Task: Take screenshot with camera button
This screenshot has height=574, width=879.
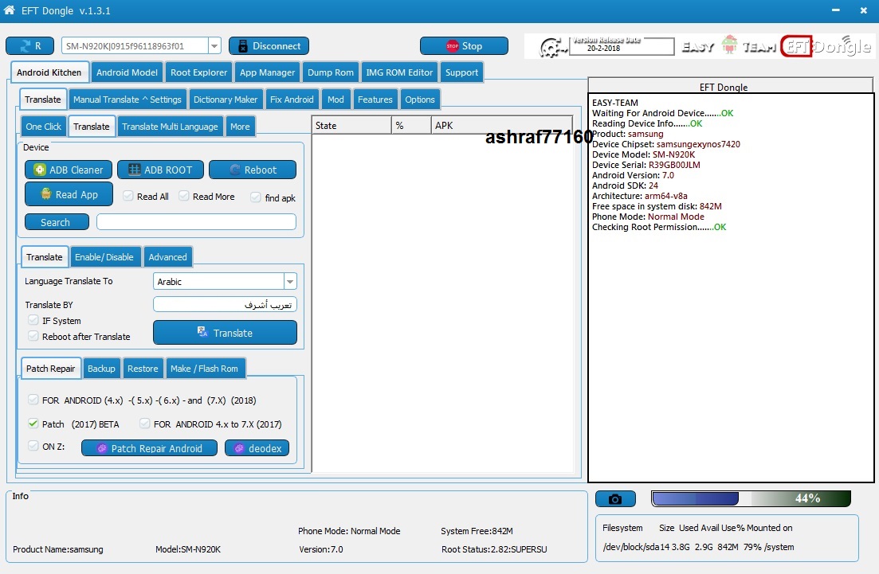Action: [615, 499]
